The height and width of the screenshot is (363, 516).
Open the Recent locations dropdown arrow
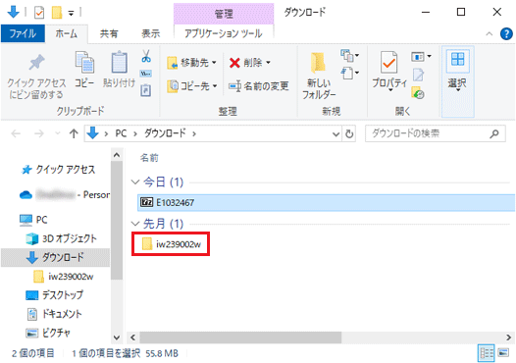pos(58,133)
